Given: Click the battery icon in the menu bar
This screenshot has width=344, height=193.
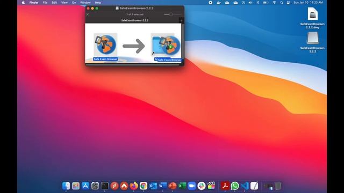Looking at the screenshot, I should [x=266, y=3].
